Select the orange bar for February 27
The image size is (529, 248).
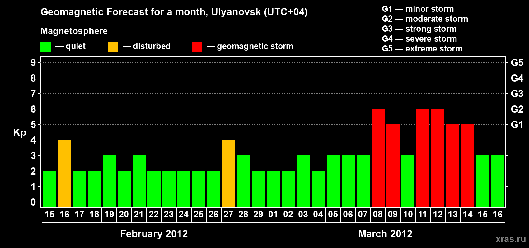click(x=229, y=173)
